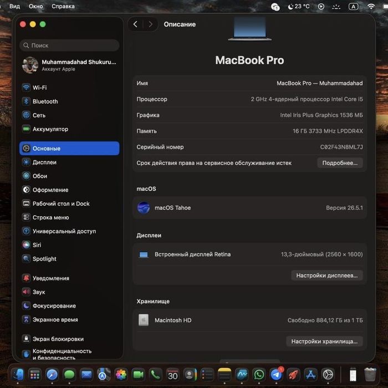The height and width of the screenshot is (388, 388).
Task: Open Wi-Fi settings in the sidebar
Action: tap(69, 88)
